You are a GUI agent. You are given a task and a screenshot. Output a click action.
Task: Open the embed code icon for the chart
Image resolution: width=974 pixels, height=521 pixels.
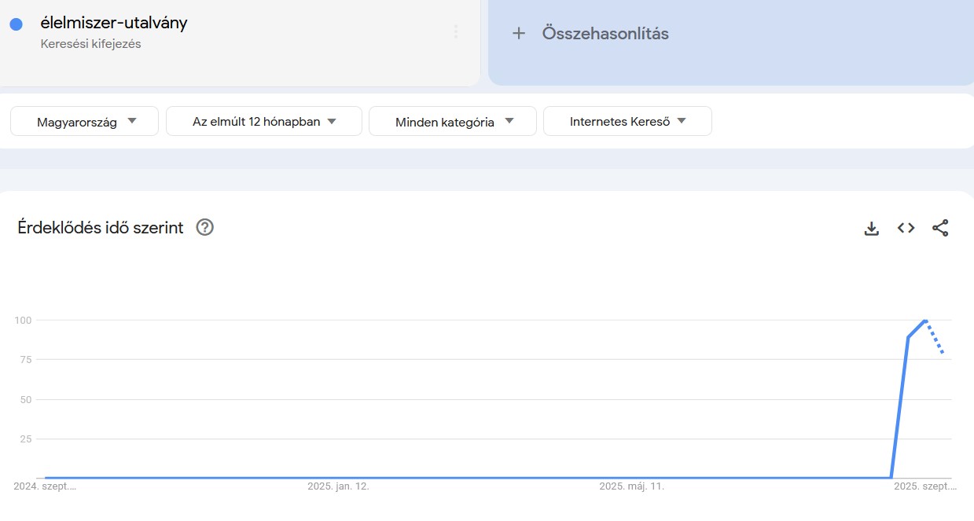click(x=905, y=228)
